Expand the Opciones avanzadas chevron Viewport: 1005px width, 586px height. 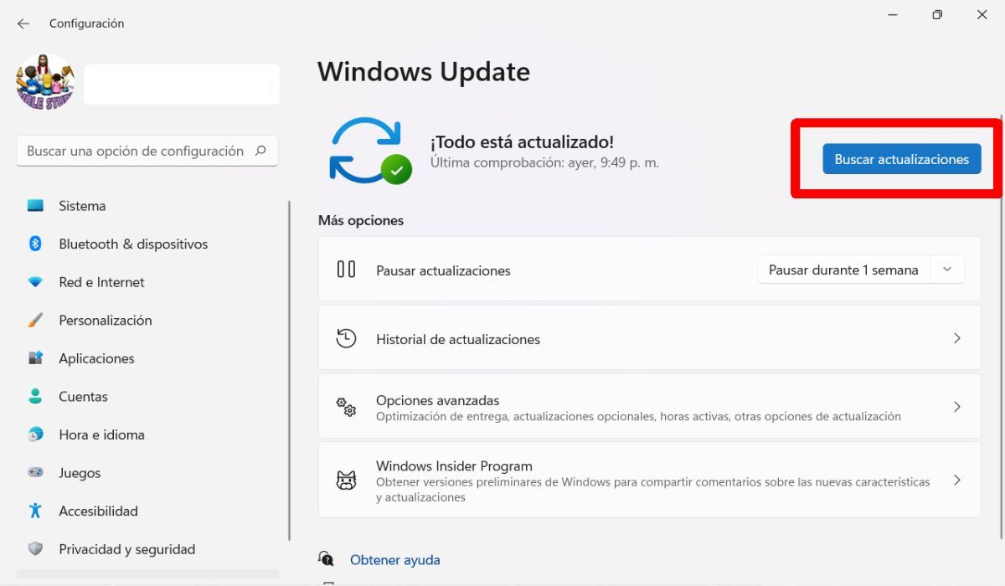point(957,407)
